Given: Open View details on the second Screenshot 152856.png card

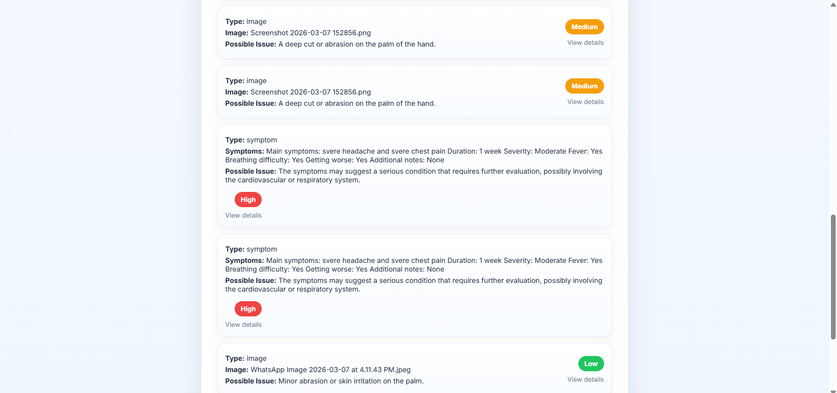Looking at the screenshot, I should point(585,102).
